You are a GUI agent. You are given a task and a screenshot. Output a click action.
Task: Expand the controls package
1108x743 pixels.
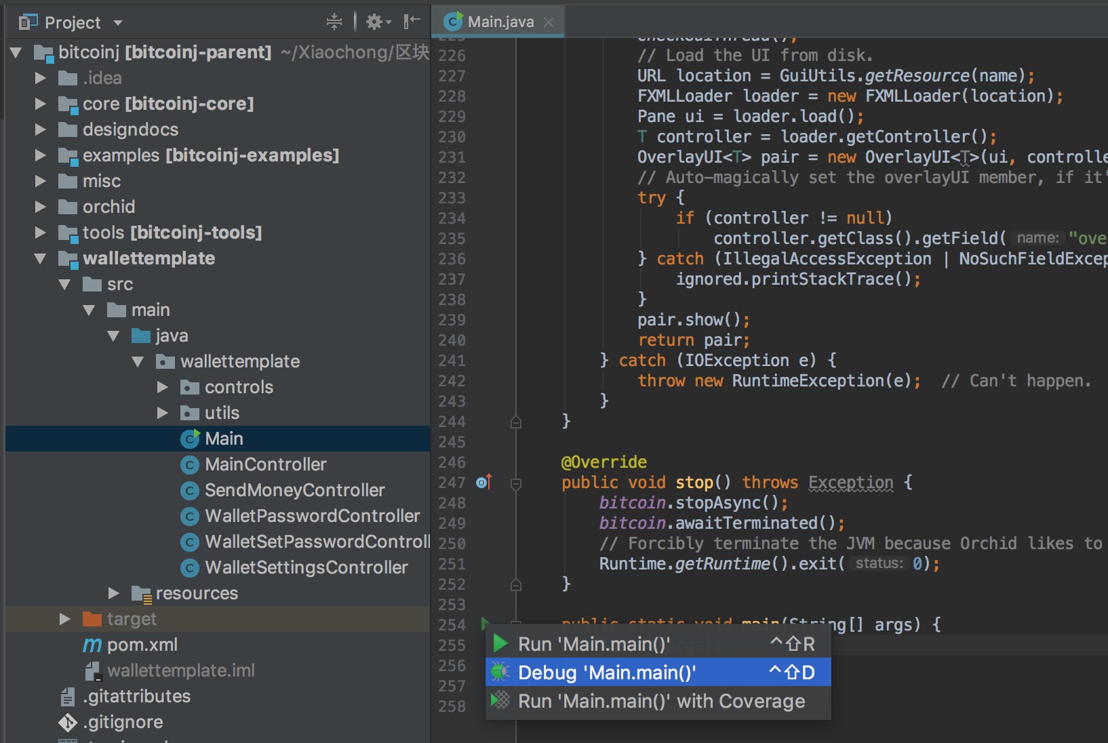pos(162,387)
